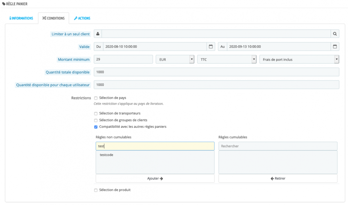
Task: Enable the Sélection de produit checkbox
Action: pos(96,190)
